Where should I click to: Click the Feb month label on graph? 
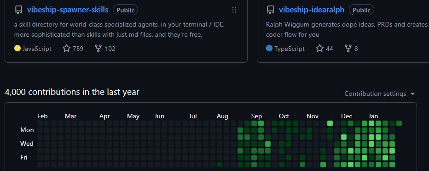42,116
